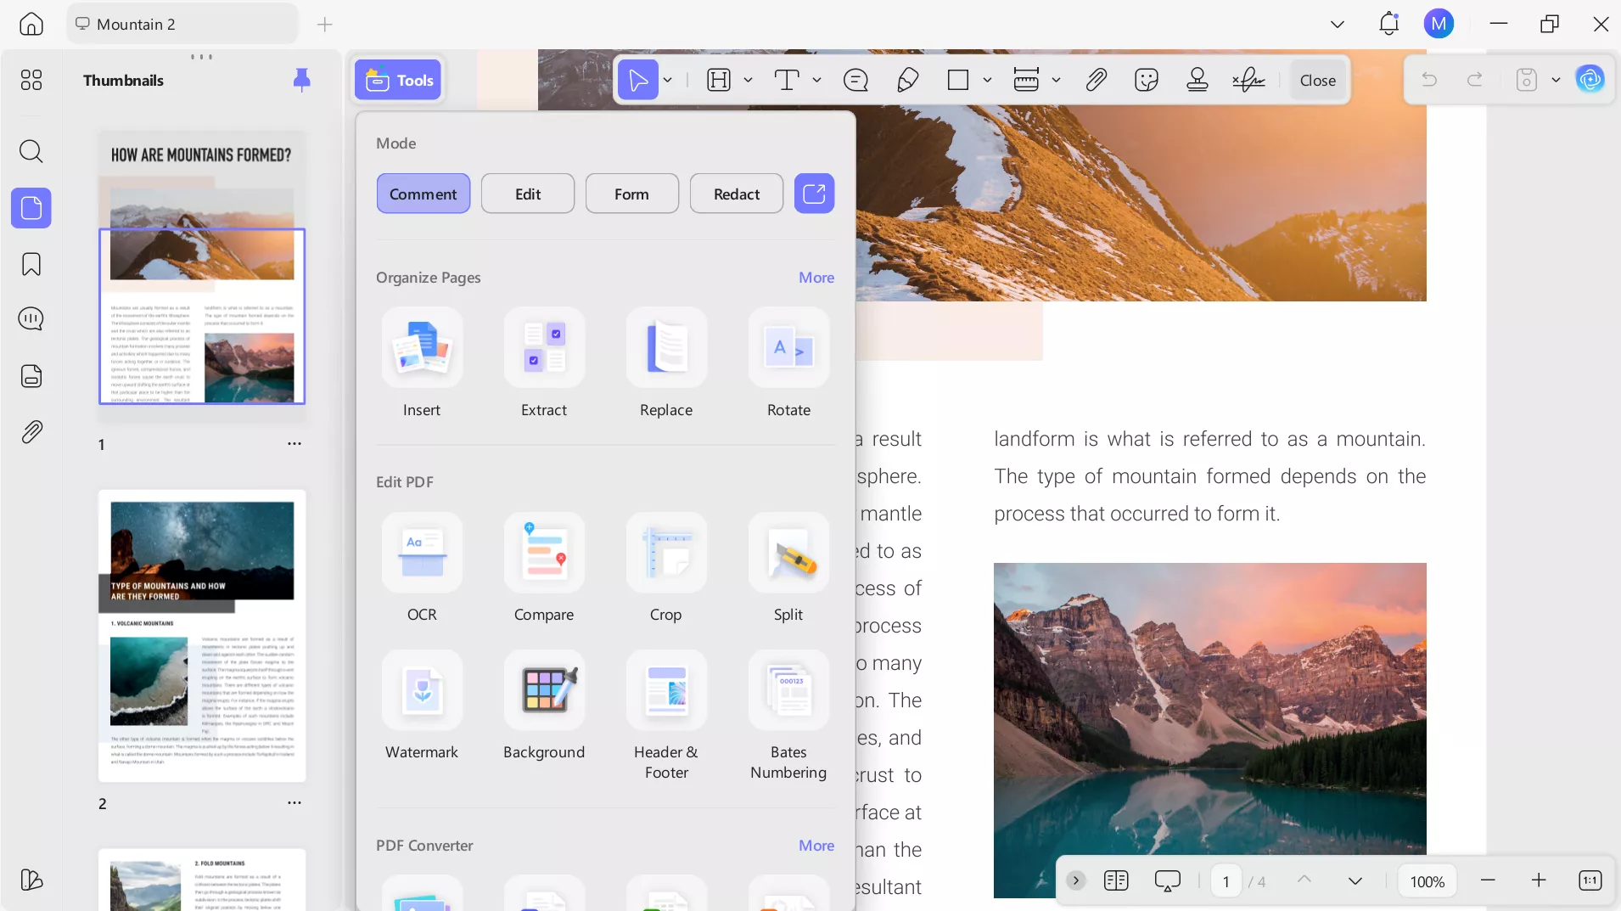Open page 1 thumbnail options menu
1621x911 pixels.
coord(294,444)
